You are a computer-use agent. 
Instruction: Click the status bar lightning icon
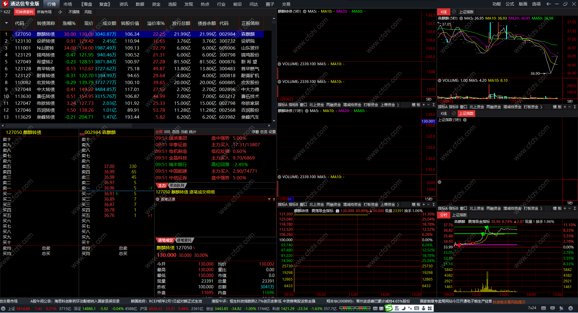pos(570,308)
